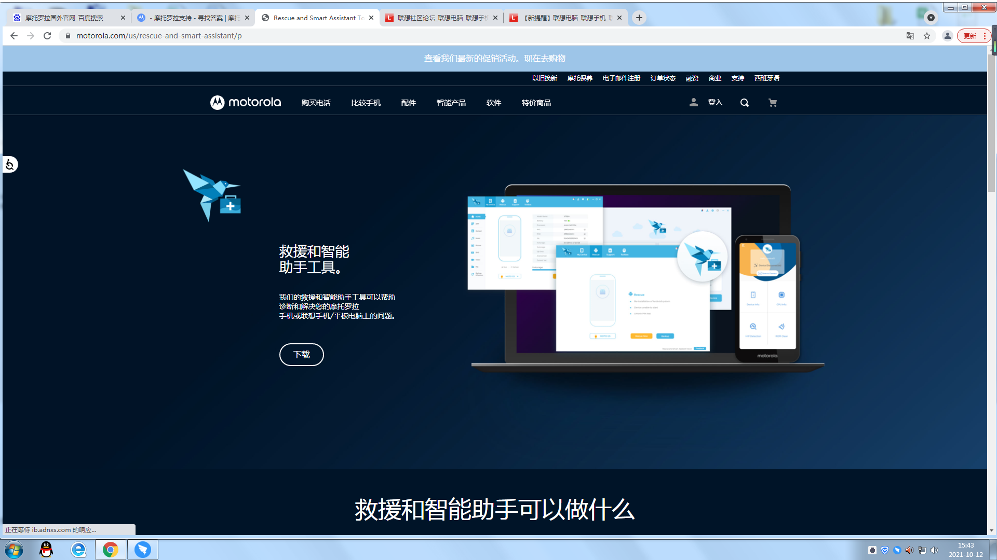The height and width of the screenshot is (560, 997).
Task: Click the network tray icon
Action: pos(922,550)
